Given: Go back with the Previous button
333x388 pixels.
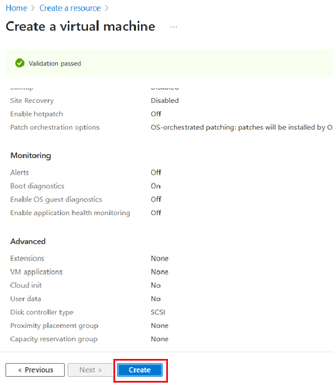Looking at the screenshot, I should click(35, 370).
